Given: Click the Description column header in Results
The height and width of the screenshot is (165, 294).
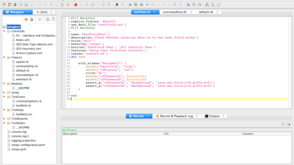Looking at the screenshot, I should pos(113,134).
